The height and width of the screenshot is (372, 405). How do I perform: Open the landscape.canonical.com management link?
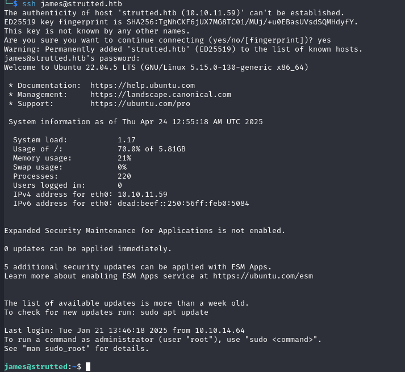161,95
